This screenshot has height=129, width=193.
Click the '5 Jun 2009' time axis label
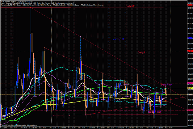(x=4, y=128)
